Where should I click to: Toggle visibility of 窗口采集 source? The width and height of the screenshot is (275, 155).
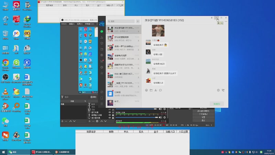pos(110,112)
